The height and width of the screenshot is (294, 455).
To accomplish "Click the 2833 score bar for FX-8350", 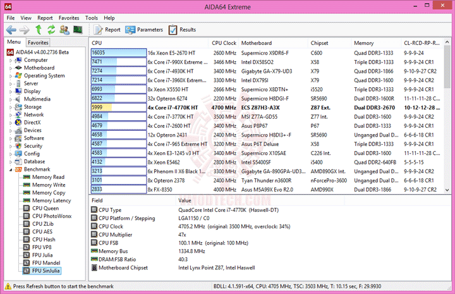I will click(119, 189).
